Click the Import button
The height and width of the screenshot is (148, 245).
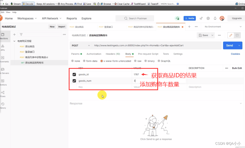[x=62, y=27]
